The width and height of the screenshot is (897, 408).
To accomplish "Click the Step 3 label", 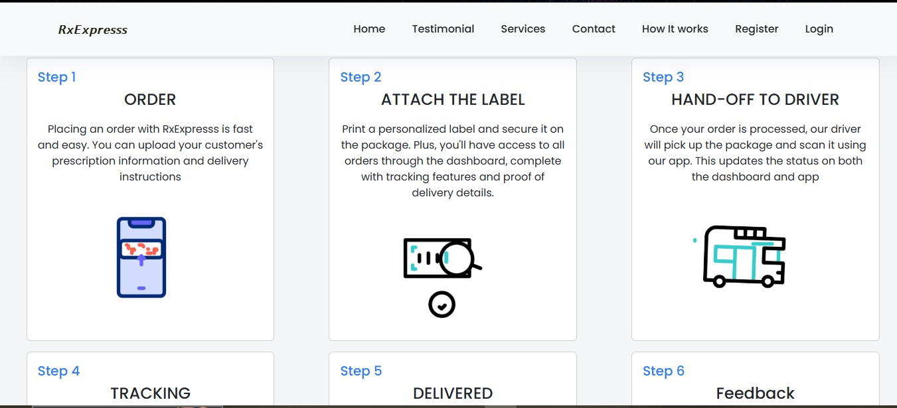I will pos(663,77).
